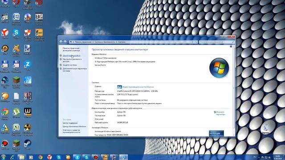The width and height of the screenshot is (285, 160).
Task: Open remote access settings link
Action: [72, 60]
